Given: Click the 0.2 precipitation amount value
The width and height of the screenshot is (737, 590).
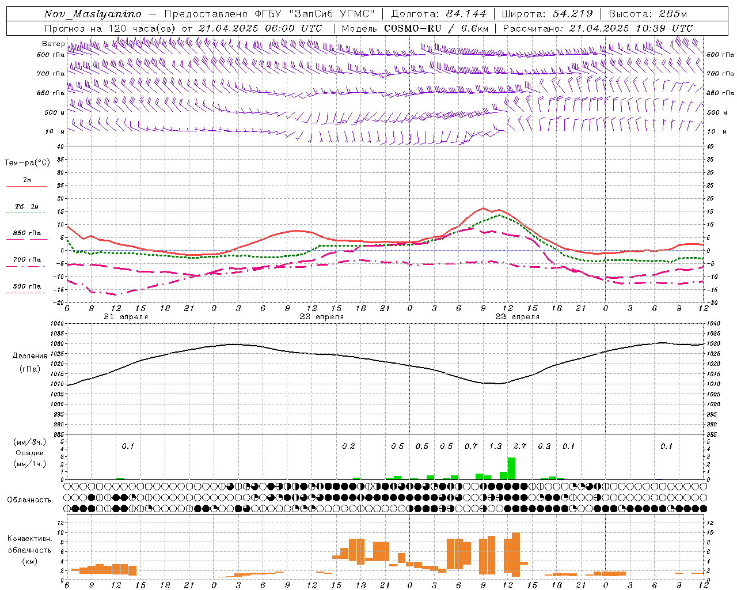Looking at the screenshot, I should [x=348, y=446].
